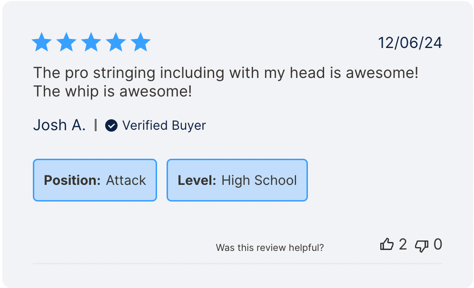Click the separator bar after Josh A.

pos(96,125)
